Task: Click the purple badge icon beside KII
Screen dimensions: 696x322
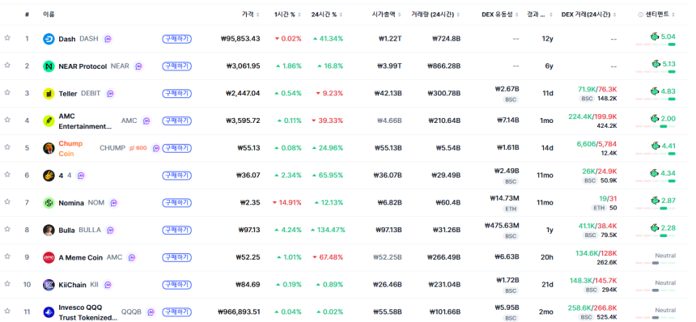Action: click(107, 285)
